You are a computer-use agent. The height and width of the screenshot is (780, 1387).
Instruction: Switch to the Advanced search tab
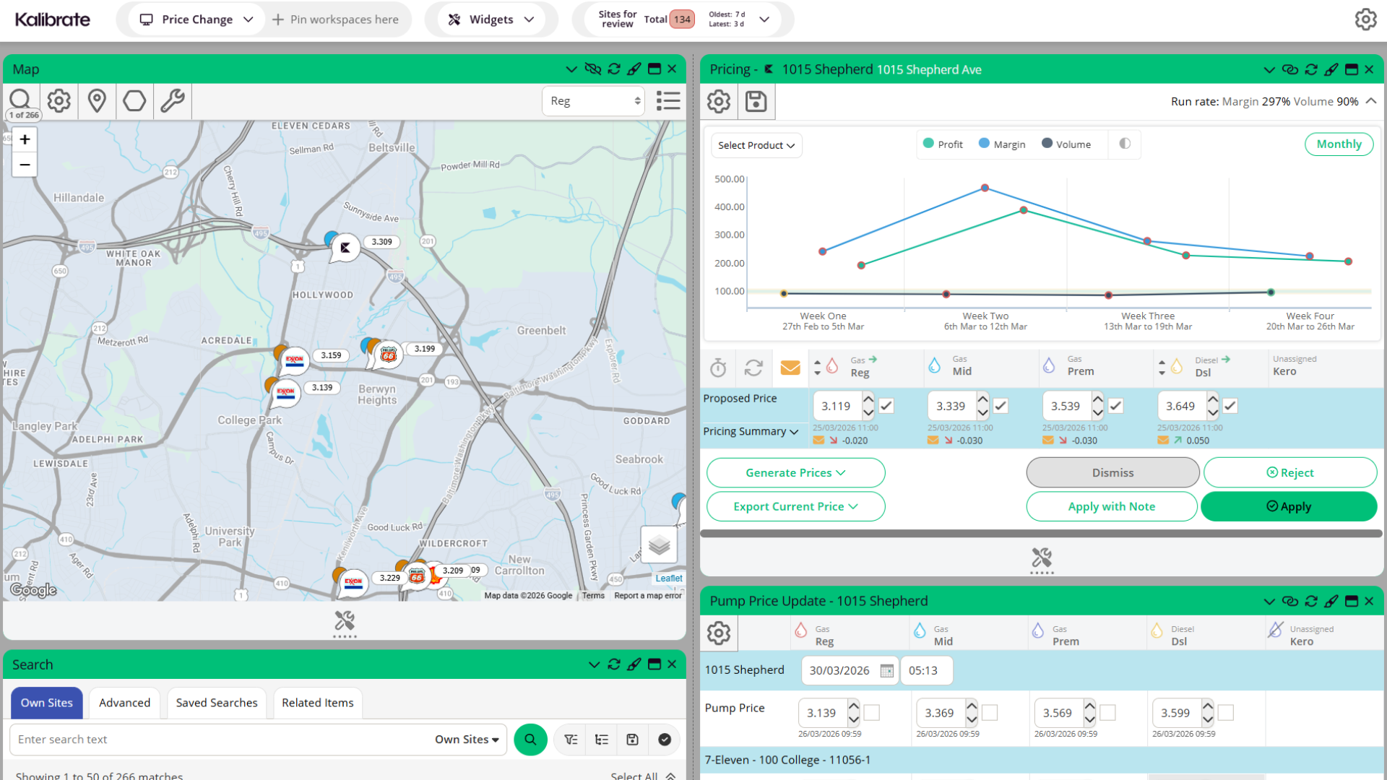tap(124, 703)
